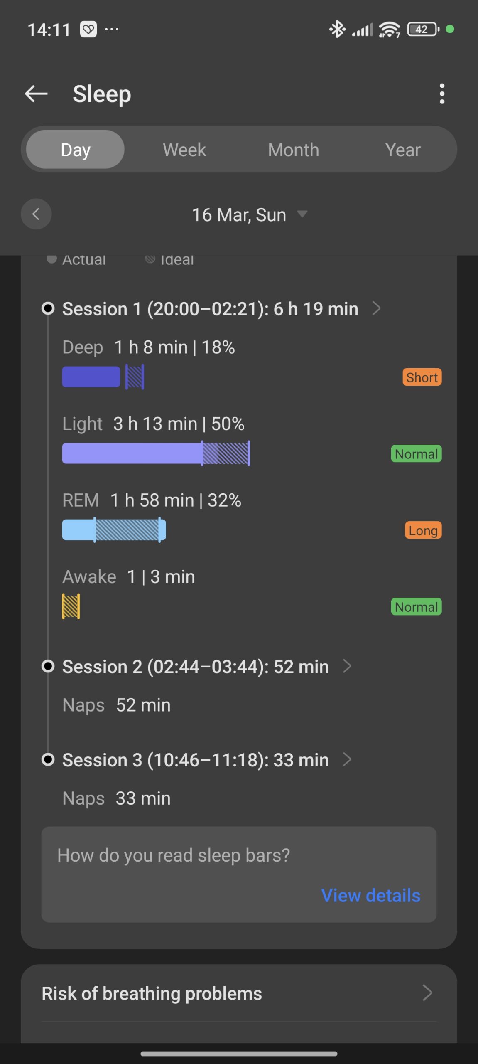Tap the battery indicator icon

[423, 29]
